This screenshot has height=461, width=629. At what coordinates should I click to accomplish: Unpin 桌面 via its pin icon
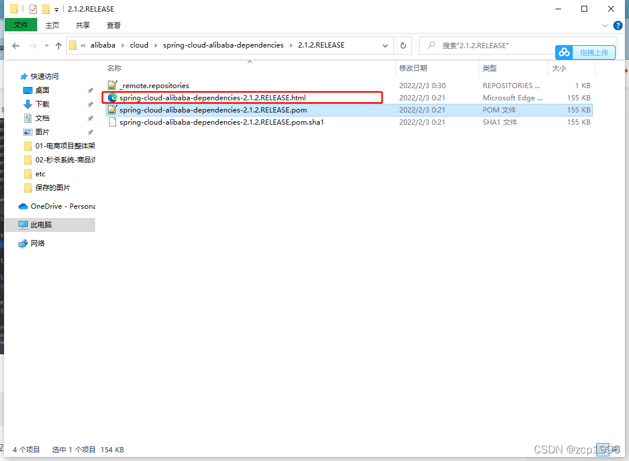pos(91,90)
